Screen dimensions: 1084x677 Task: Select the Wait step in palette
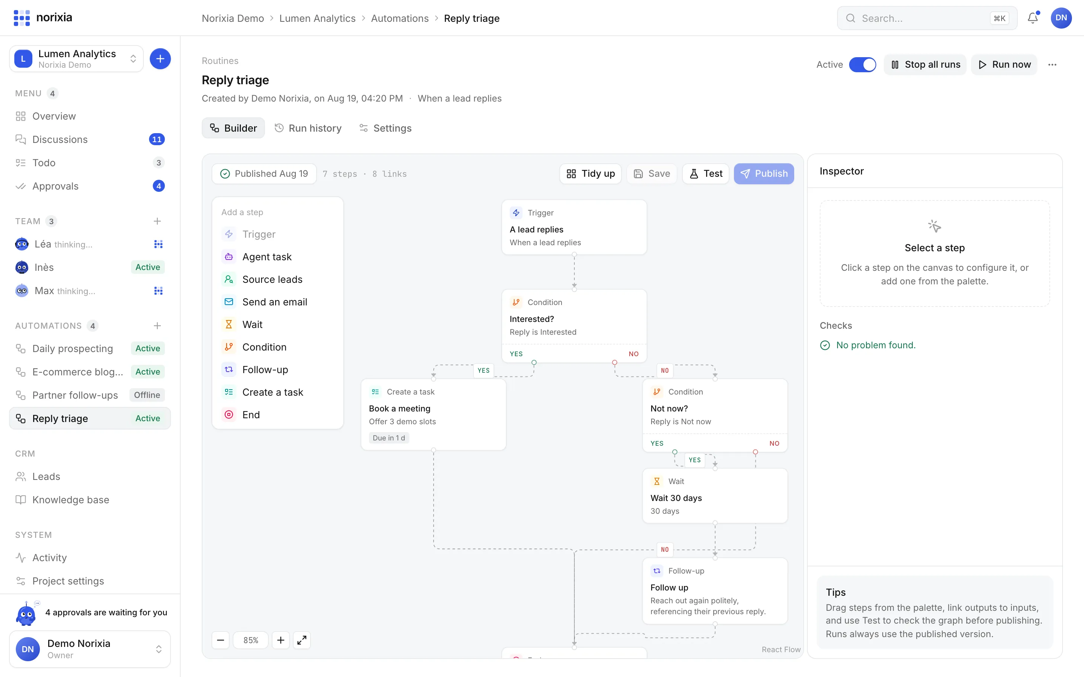click(278, 324)
